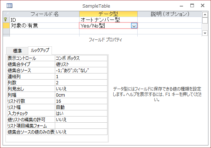Click the scroll down arrow of field grid
The image size is (211, 148).
tap(205, 33)
